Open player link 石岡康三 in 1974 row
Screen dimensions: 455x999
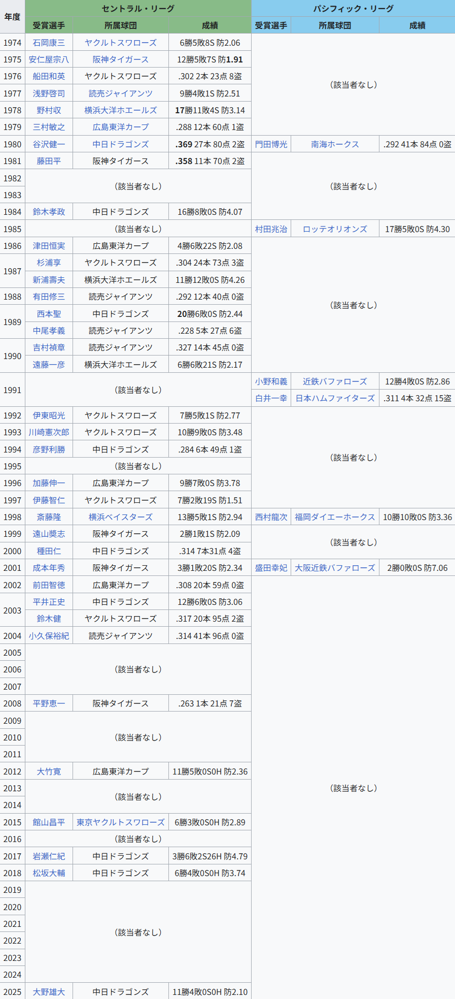coord(49,43)
